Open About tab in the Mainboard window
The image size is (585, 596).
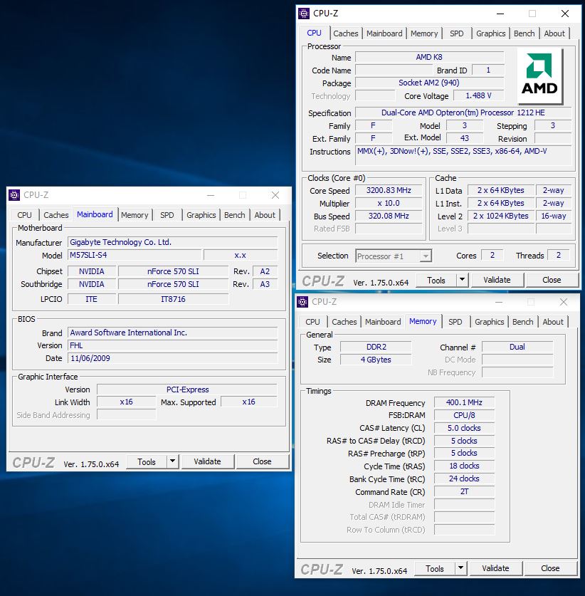coord(265,215)
